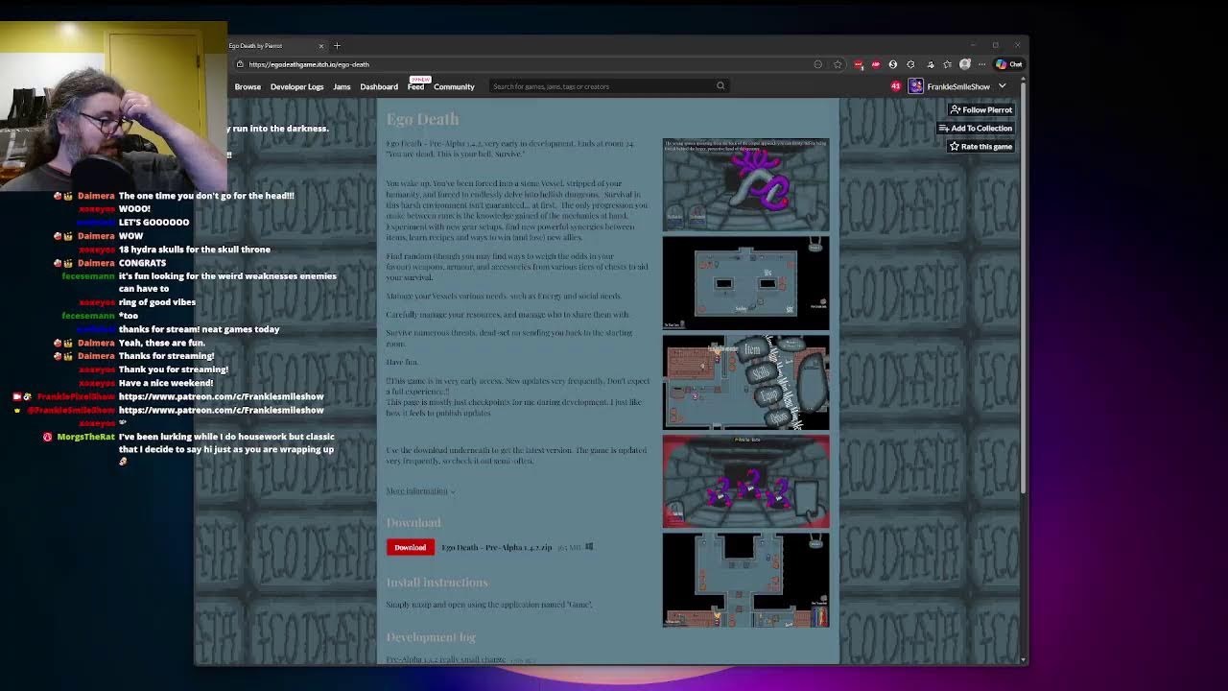This screenshot has height=691, width=1228.
Task: Click 'Have a nice weekend!' chat message
Action: pos(166,383)
